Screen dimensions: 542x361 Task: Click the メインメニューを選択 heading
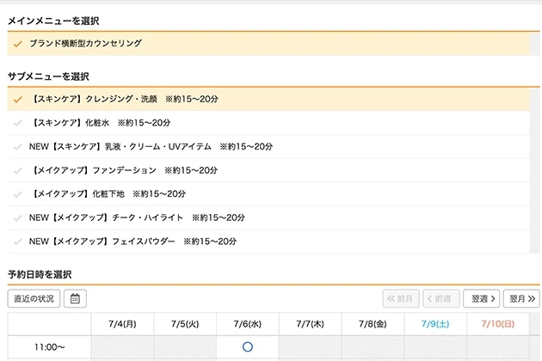click(x=53, y=21)
